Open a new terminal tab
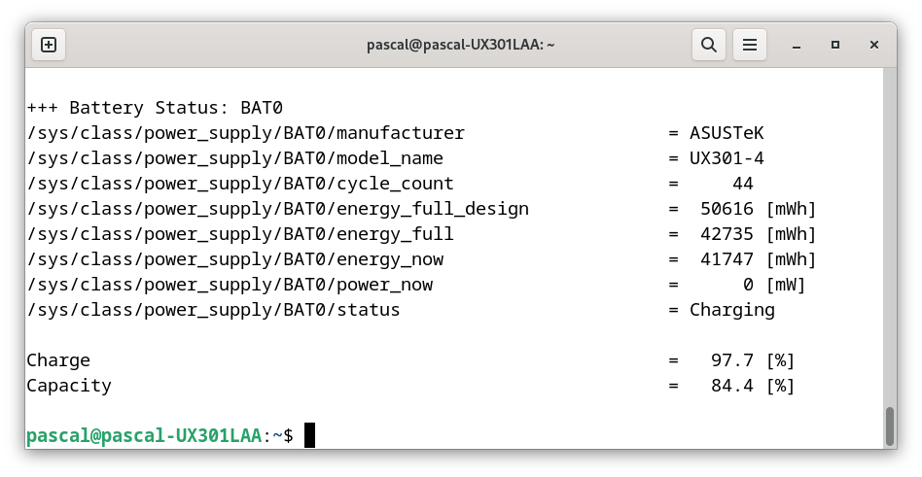The width and height of the screenshot is (922, 477). (49, 45)
